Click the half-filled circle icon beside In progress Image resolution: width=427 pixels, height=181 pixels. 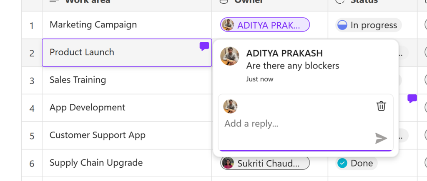pos(342,25)
